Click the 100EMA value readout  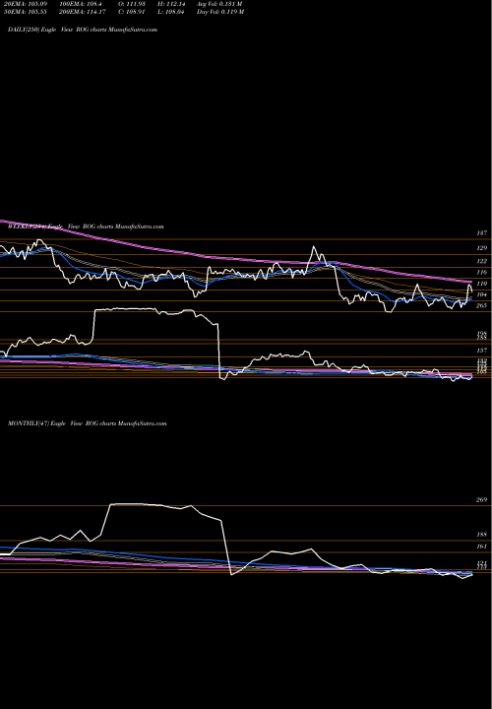pyautogui.click(x=82, y=4)
